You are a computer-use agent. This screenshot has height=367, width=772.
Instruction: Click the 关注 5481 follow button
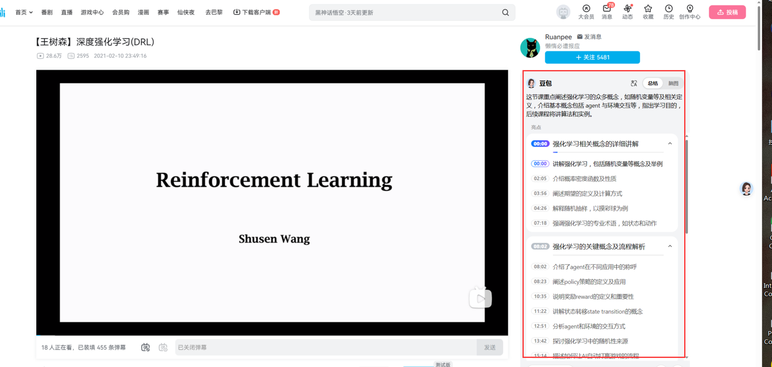pyautogui.click(x=592, y=57)
